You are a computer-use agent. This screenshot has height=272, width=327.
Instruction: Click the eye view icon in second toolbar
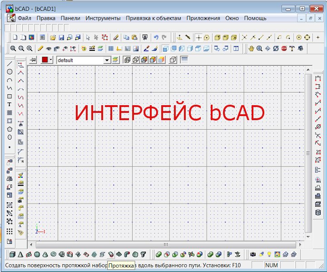(x=49, y=49)
